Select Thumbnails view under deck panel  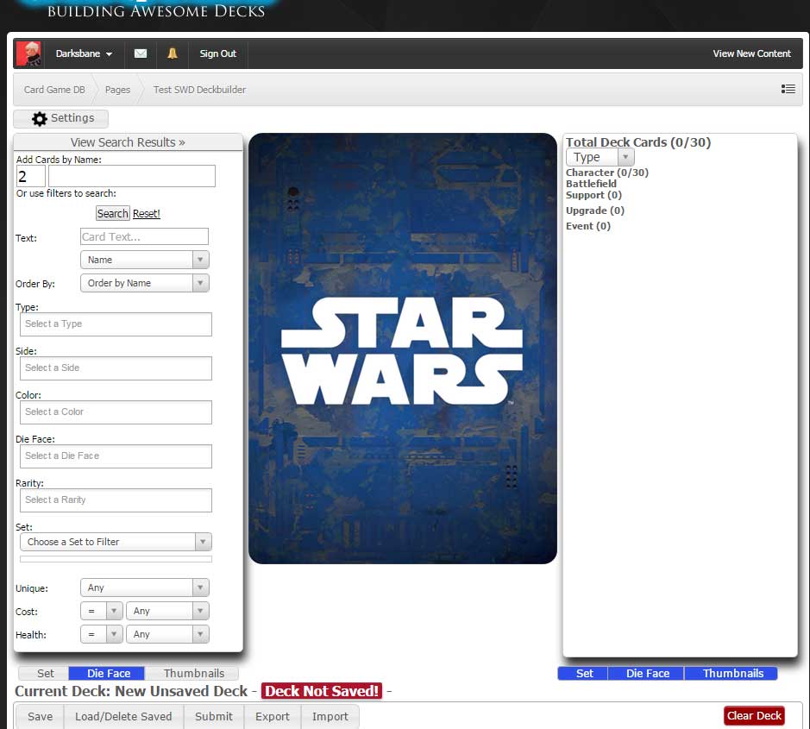coord(732,673)
